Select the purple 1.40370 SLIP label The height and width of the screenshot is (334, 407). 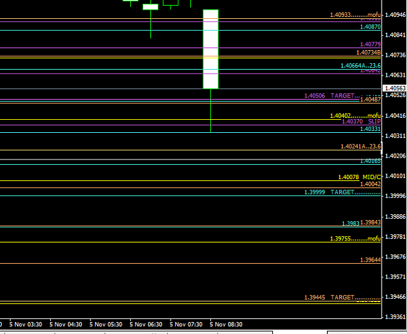point(361,121)
